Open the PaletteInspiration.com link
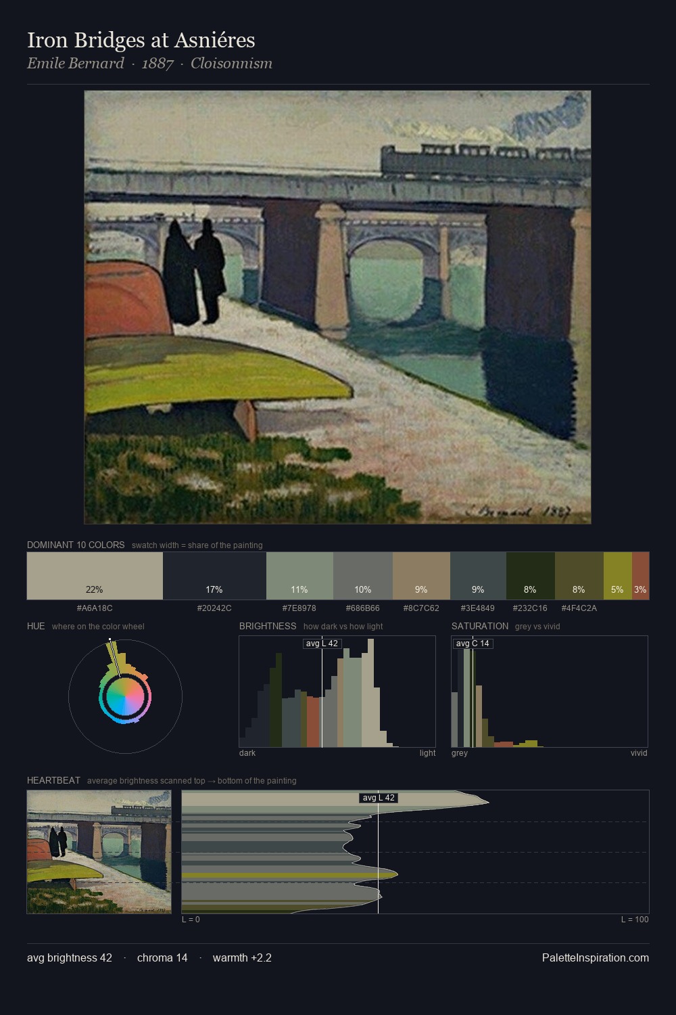Image resolution: width=676 pixels, height=1015 pixels. (596, 957)
